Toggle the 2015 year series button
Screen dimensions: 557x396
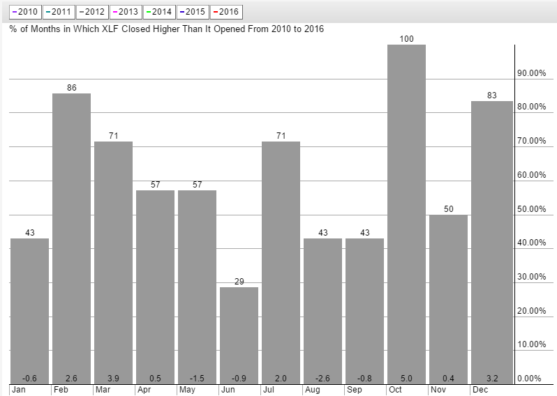(193, 12)
